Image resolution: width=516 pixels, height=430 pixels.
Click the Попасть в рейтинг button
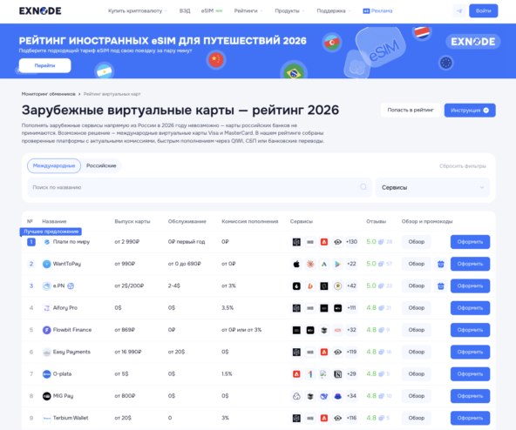pos(411,111)
